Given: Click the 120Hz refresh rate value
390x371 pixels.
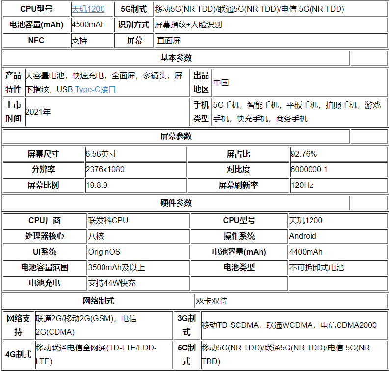Looking at the screenshot, I should [x=302, y=185].
